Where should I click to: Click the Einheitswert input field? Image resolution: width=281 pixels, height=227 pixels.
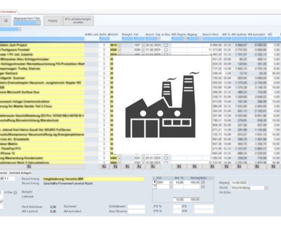(x=136, y=207)
